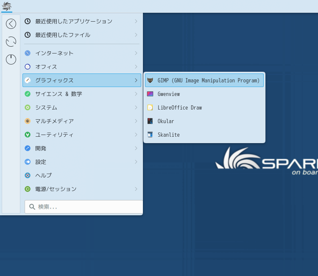Click the GIMP icon in the submenu
This screenshot has width=318, height=276.
[150, 80]
